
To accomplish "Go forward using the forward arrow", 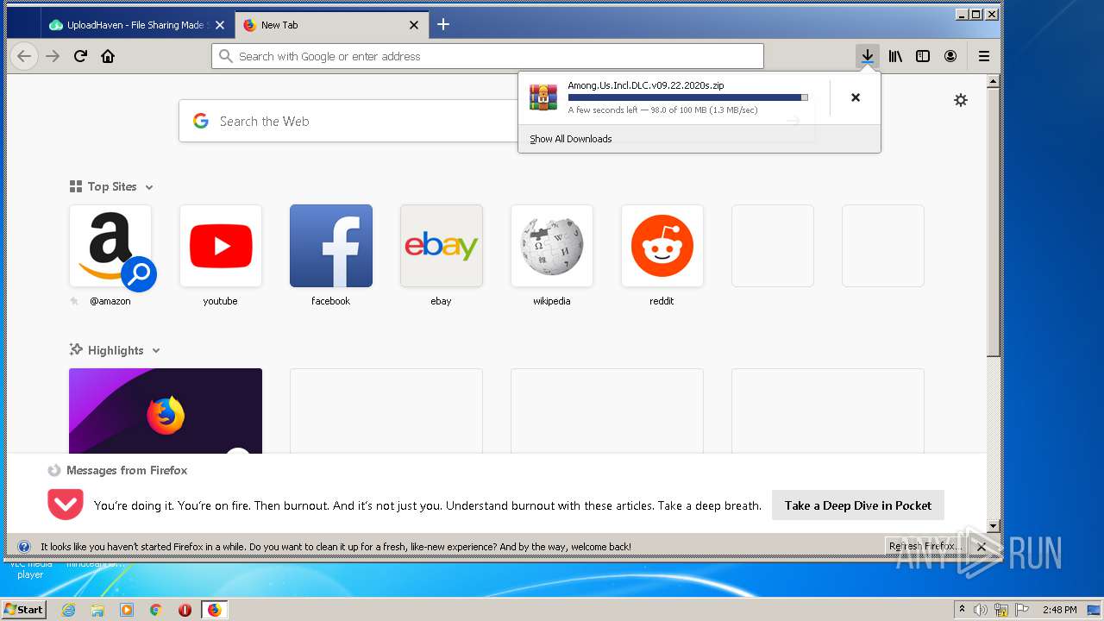I will pos(53,56).
